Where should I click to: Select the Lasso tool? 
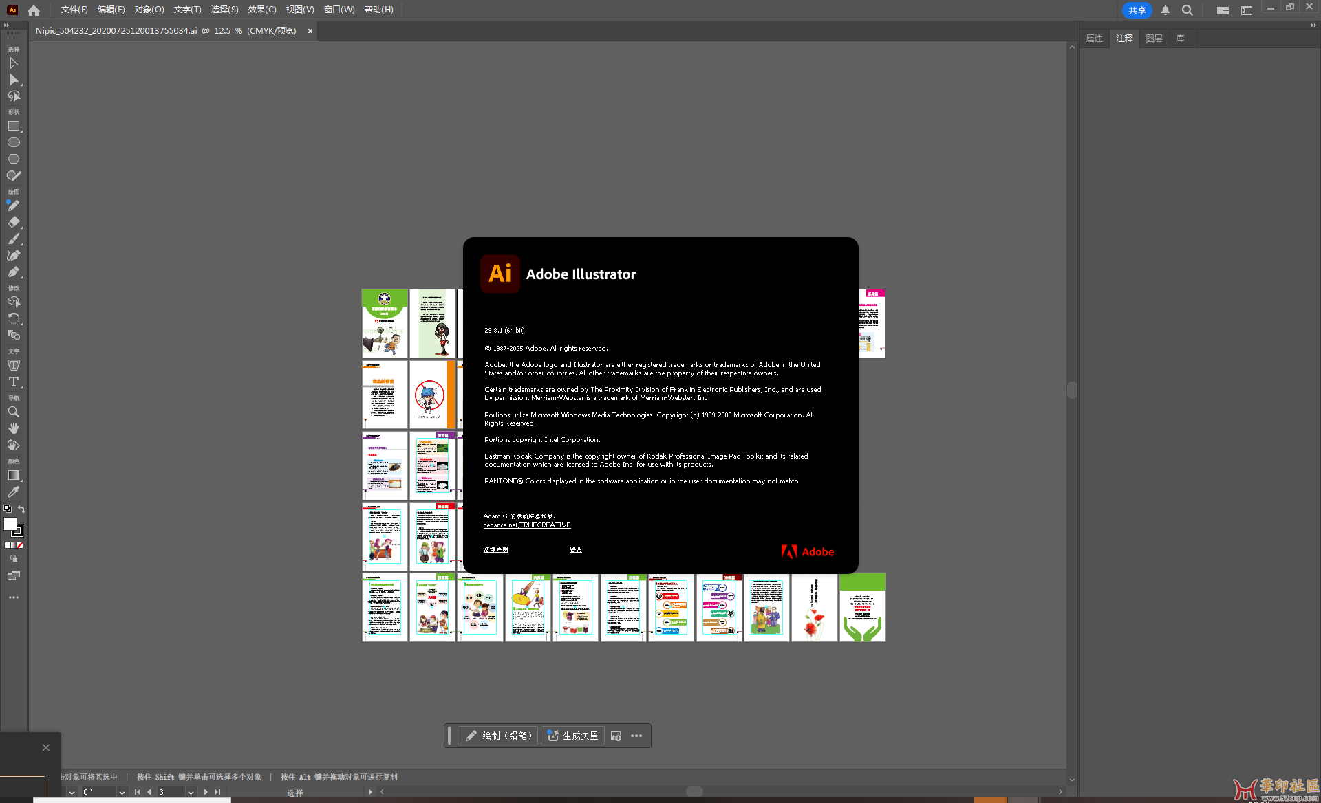click(14, 96)
